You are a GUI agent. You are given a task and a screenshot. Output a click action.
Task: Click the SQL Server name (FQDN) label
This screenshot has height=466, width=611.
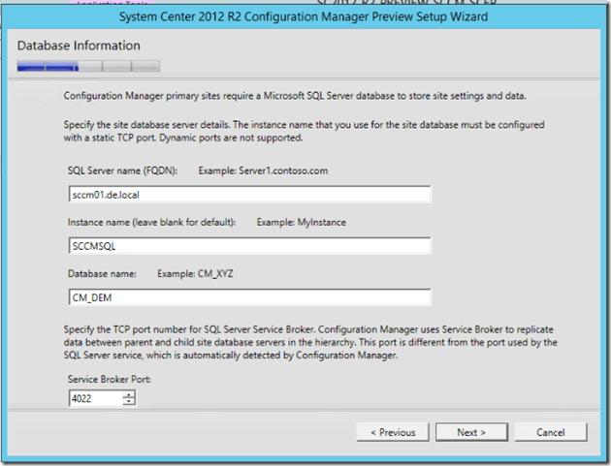pos(121,171)
